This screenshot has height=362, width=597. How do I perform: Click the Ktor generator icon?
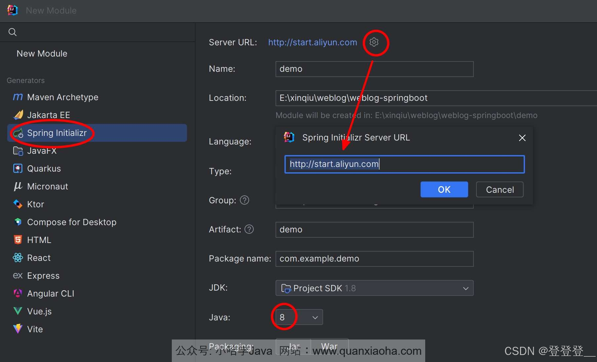18,204
